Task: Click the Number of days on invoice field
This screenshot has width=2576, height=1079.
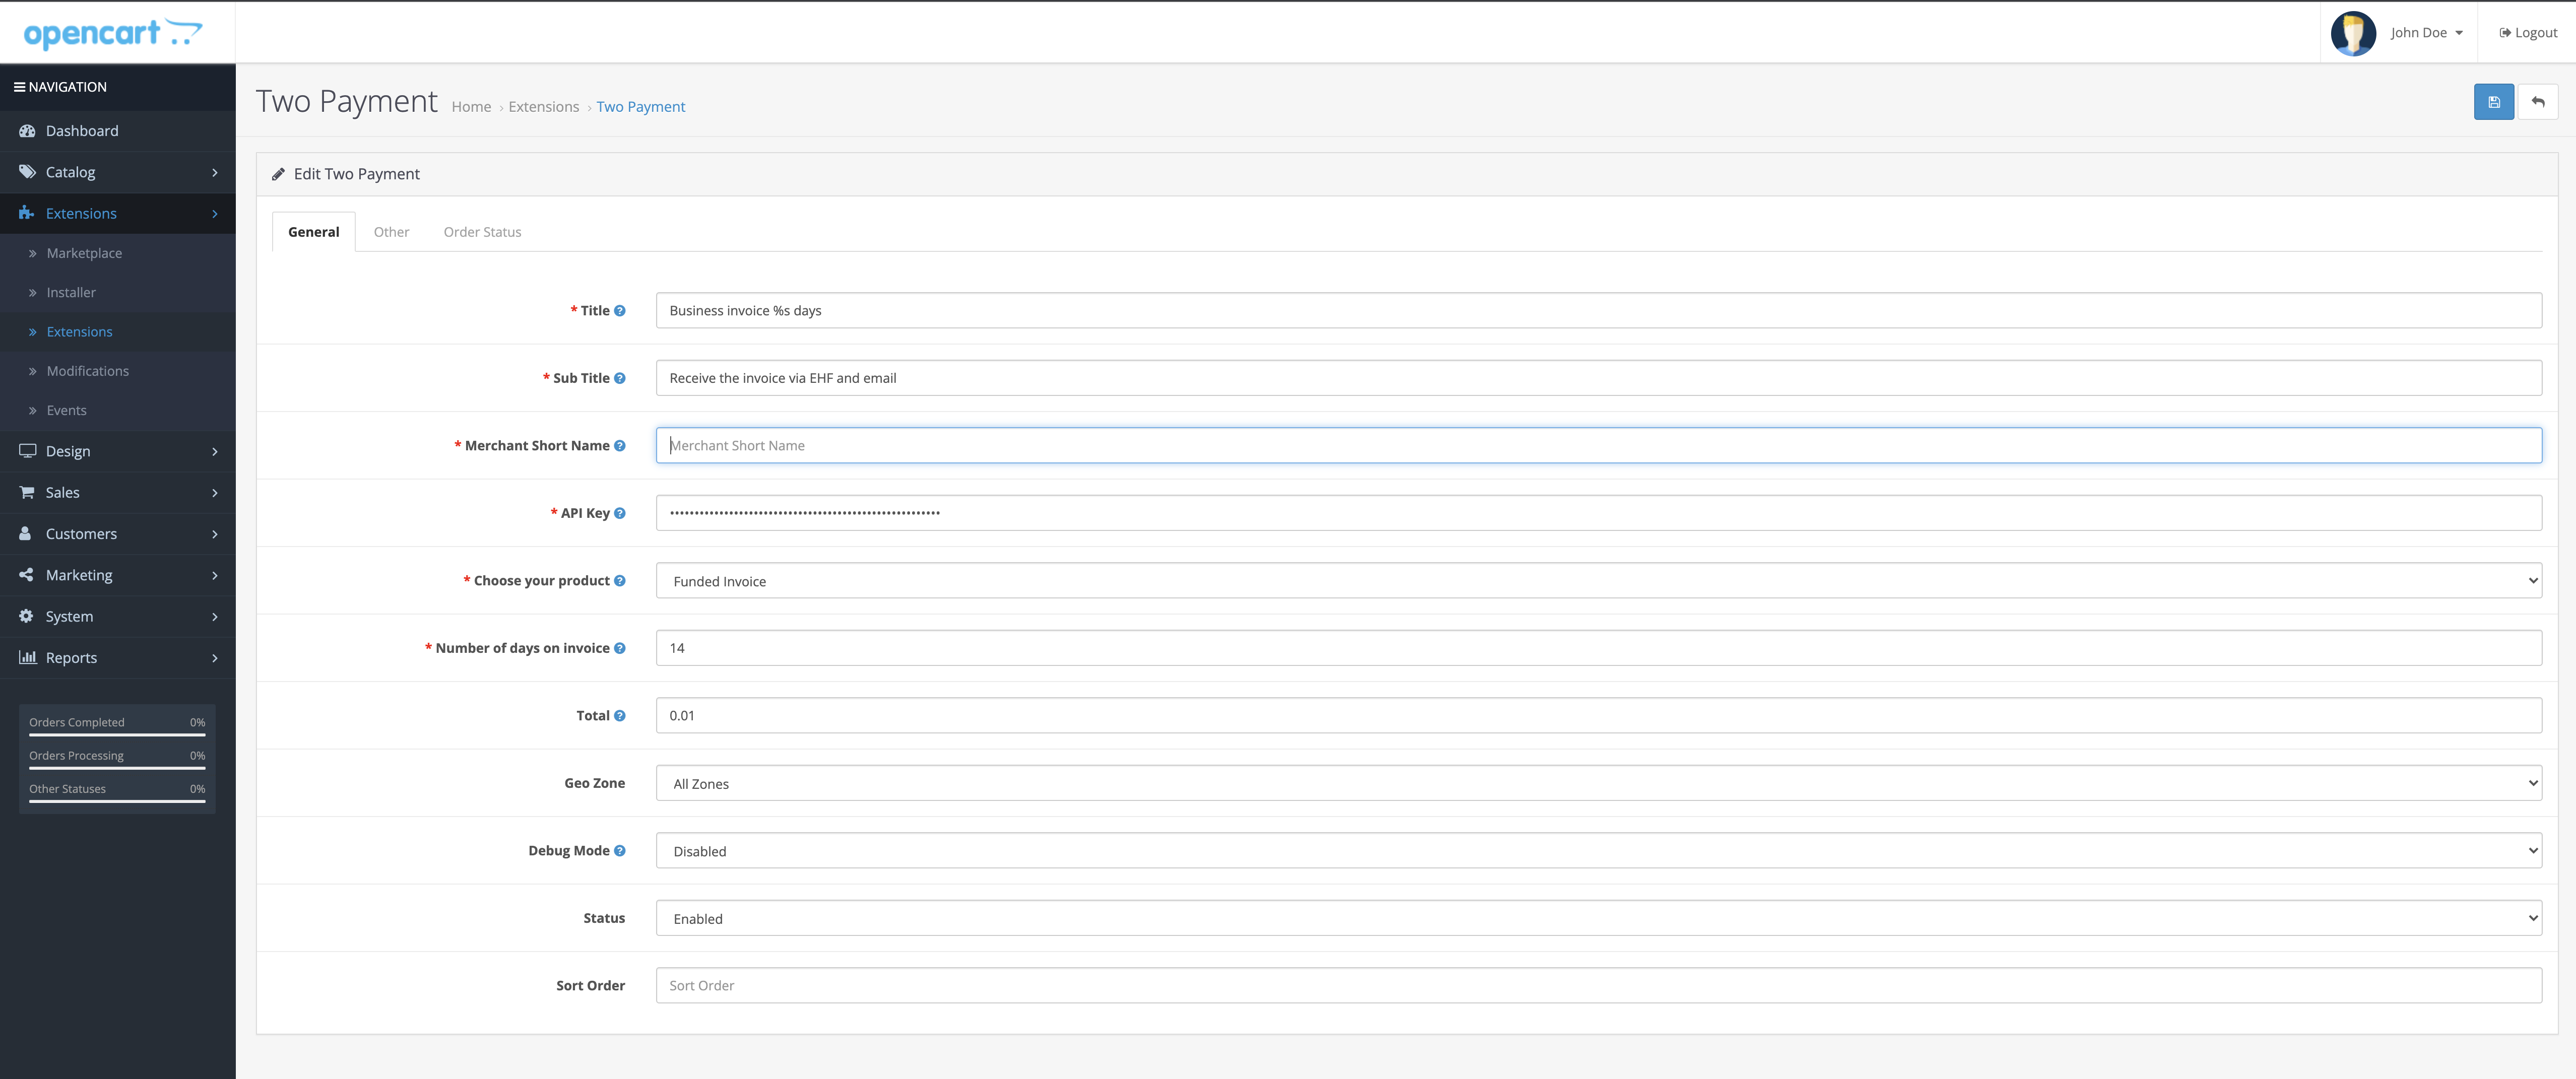Action: coord(1598,648)
